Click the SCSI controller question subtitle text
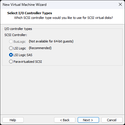 [x=63, y=18]
